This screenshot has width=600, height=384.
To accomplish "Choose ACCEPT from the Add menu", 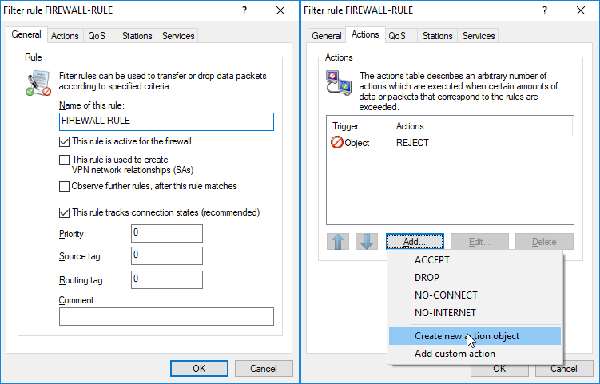I will click(x=432, y=260).
